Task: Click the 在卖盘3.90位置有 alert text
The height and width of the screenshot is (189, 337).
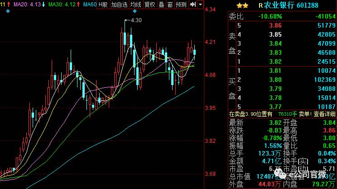Action: click(x=250, y=114)
